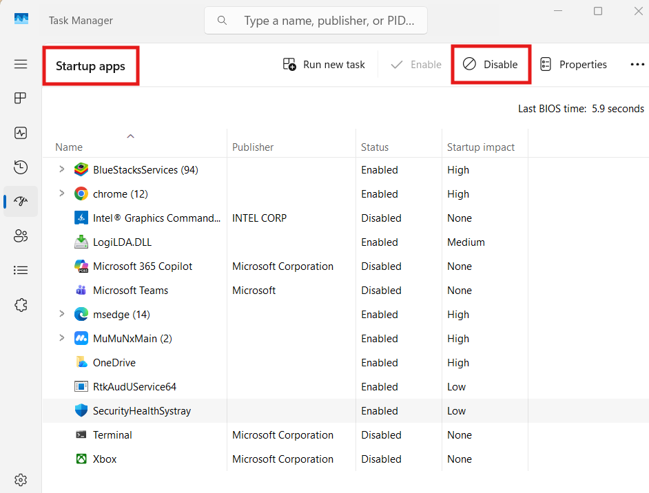Click Microsoft 365 Copilot name text
The width and height of the screenshot is (649, 493).
[x=143, y=266]
